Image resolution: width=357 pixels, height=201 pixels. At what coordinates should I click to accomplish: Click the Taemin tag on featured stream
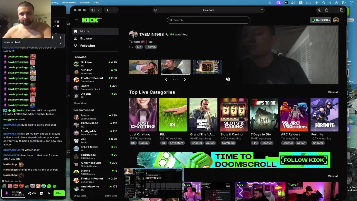pos(151,47)
